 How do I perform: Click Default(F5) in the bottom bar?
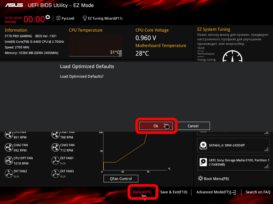point(142,192)
